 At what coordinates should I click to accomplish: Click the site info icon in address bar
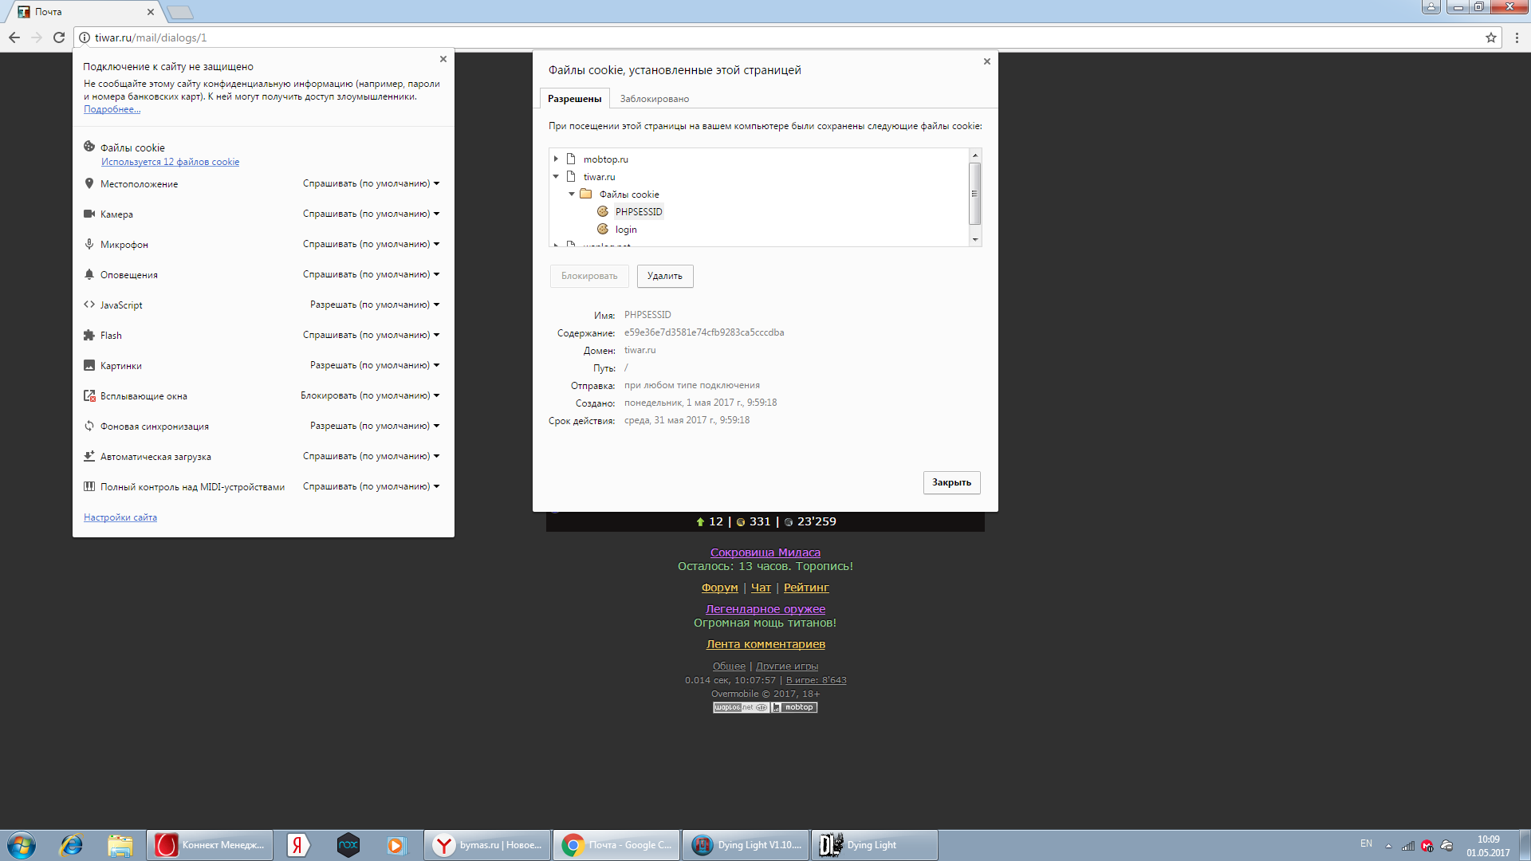click(x=85, y=37)
